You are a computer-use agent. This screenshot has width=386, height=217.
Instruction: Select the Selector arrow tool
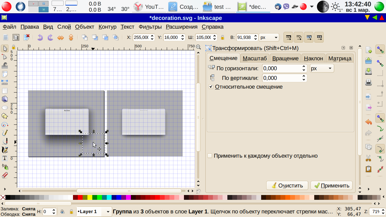(5, 49)
